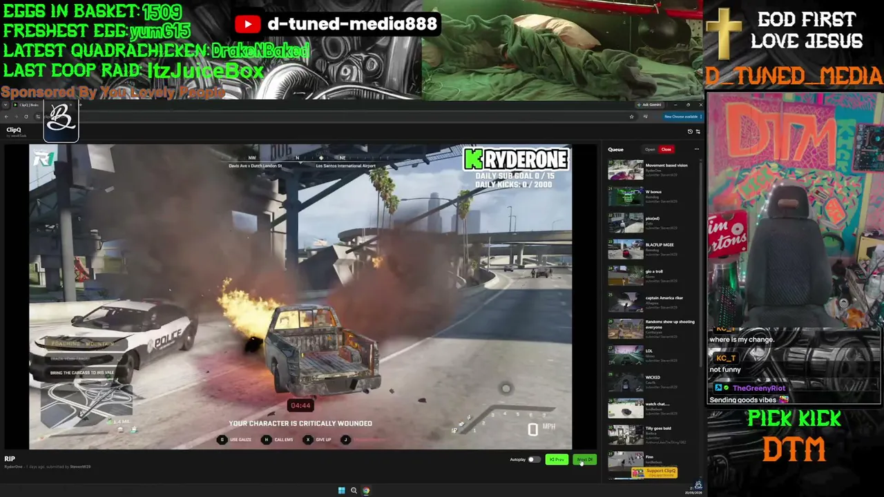This screenshot has height=497, width=884.
Task: Open Chrome from the taskbar
Action: pyautogui.click(x=366, y=491)
